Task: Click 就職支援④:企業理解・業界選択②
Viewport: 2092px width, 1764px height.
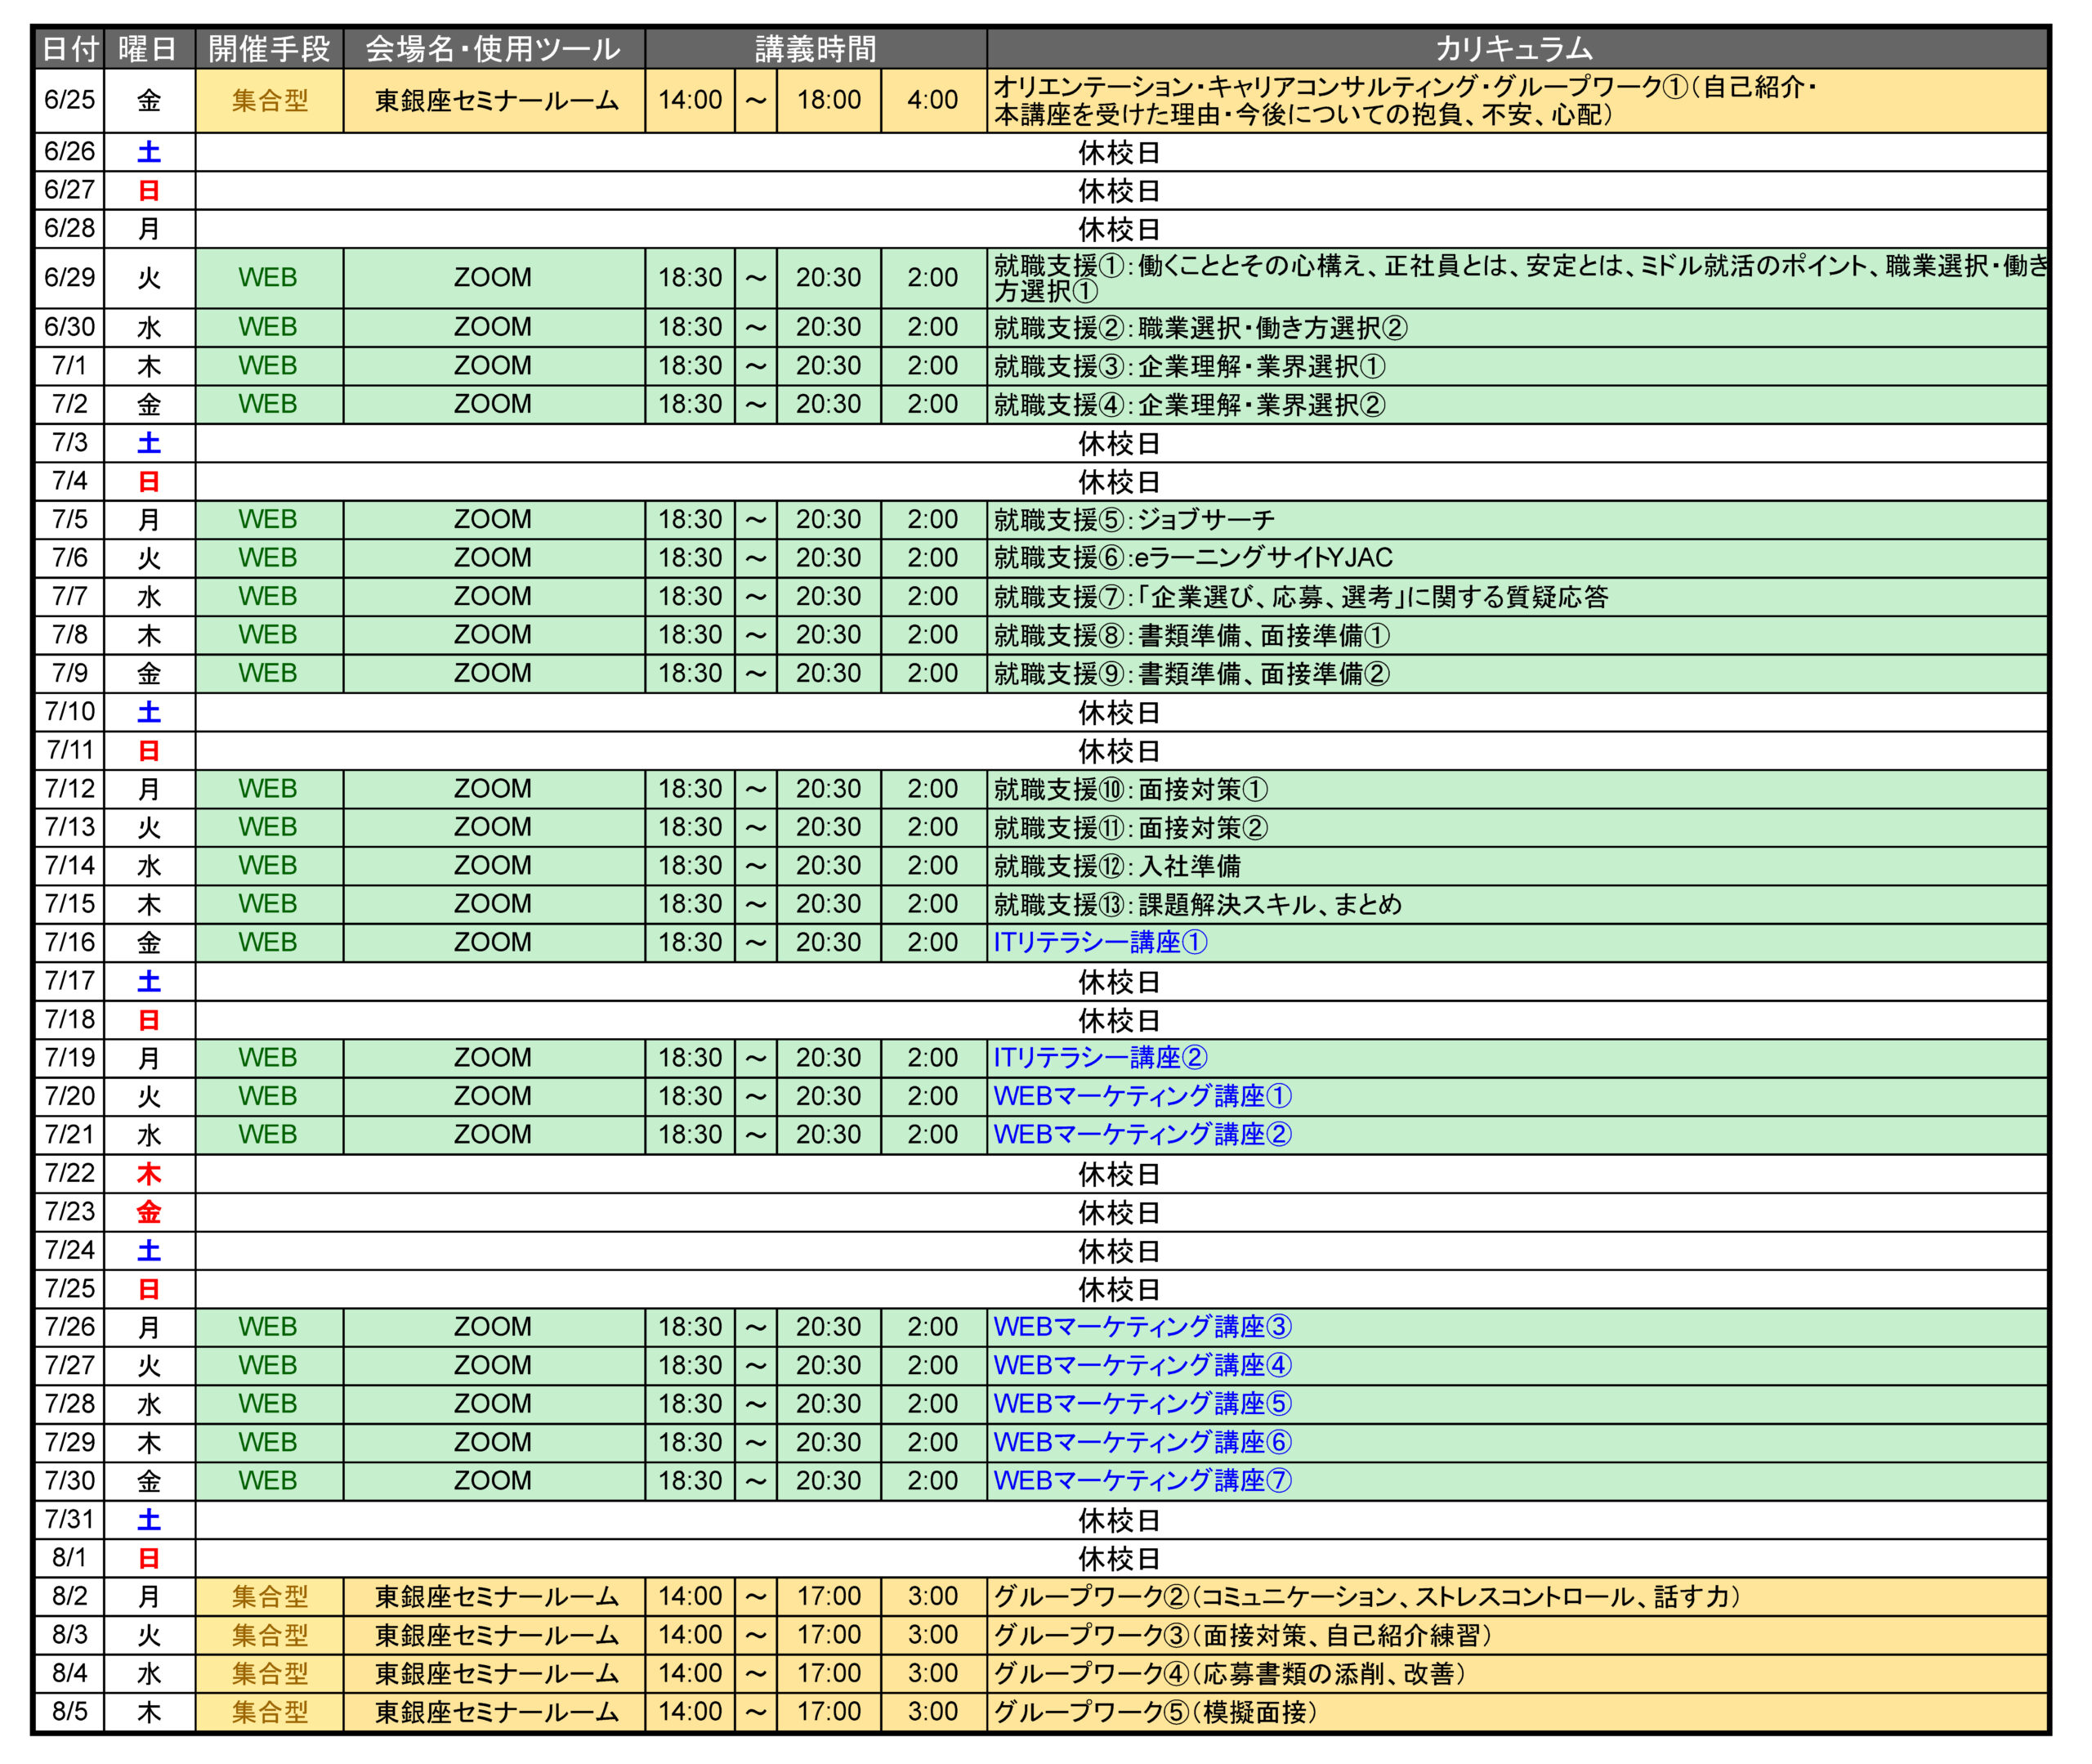Action: click(x=1190, y=405)
